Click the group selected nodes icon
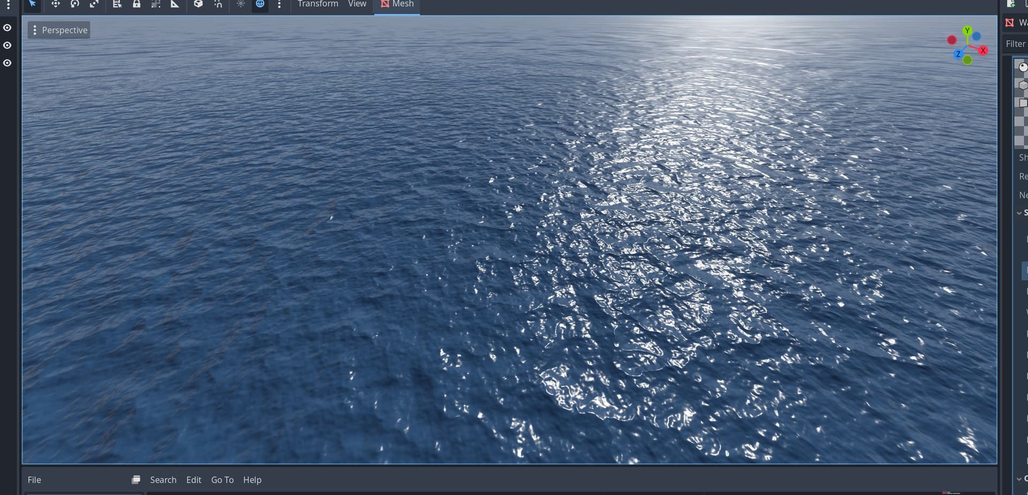Screen dimensions: 1028x495 (156, 4)
